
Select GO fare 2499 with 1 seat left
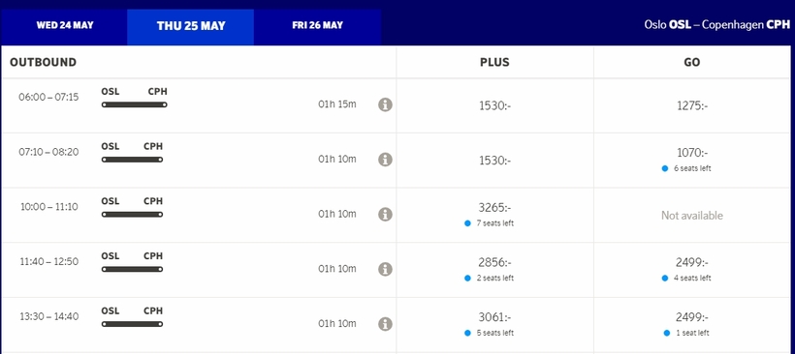click(692, 324)
